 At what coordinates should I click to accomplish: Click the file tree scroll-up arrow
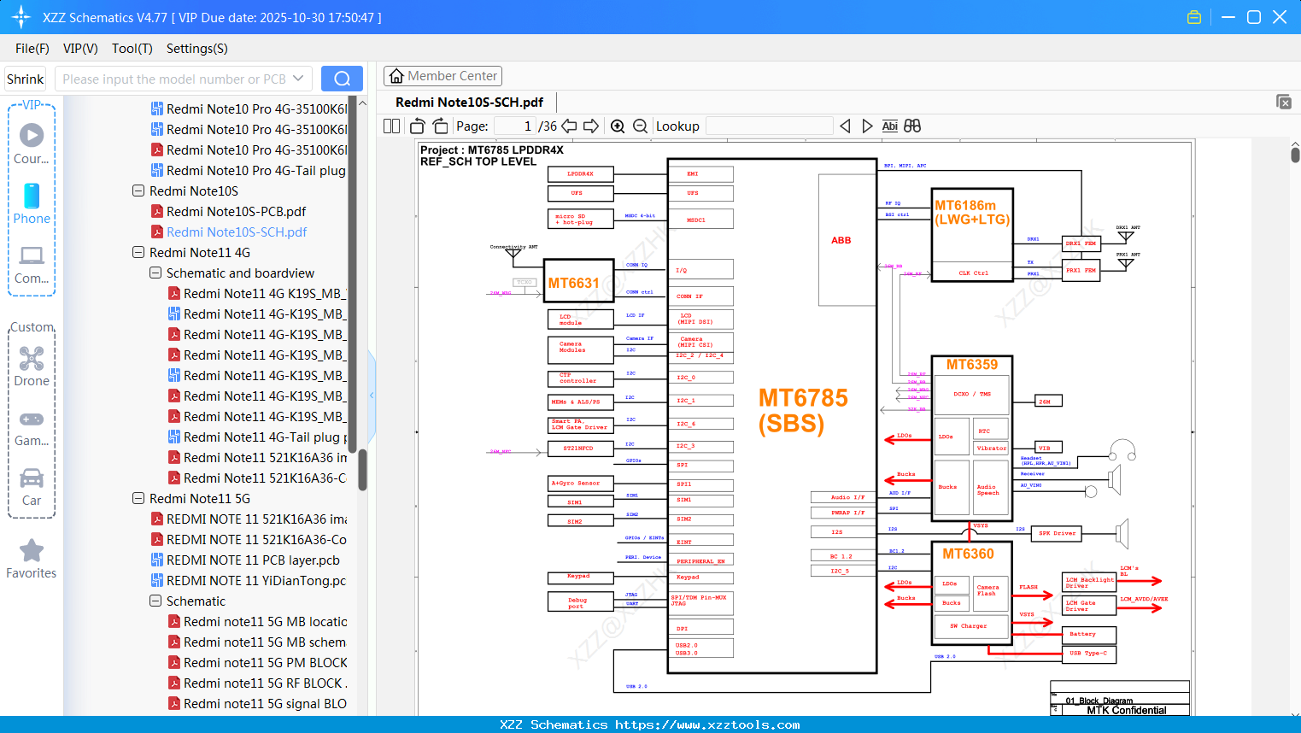click(x=363, y=103)
